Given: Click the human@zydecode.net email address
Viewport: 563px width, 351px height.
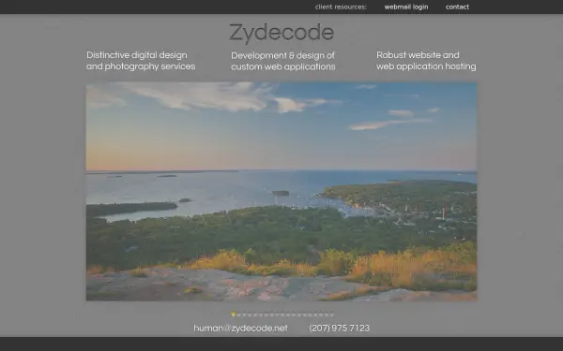Looking at the screenshot, I should [x=240, y=329].
